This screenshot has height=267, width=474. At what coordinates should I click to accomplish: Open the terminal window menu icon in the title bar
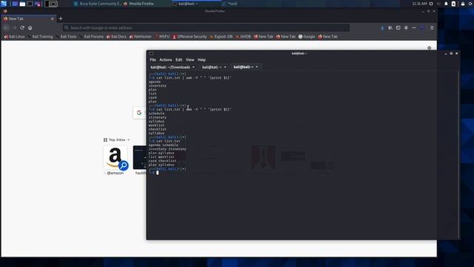pos(151,53)
